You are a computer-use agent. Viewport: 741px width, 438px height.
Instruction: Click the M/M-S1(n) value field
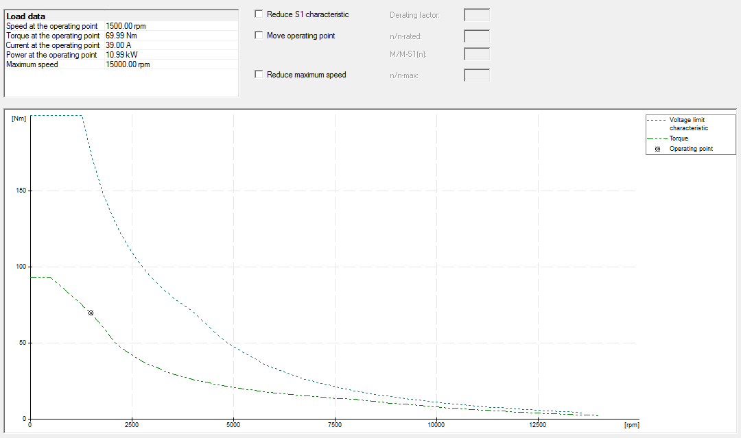click(x=477, y=54)
